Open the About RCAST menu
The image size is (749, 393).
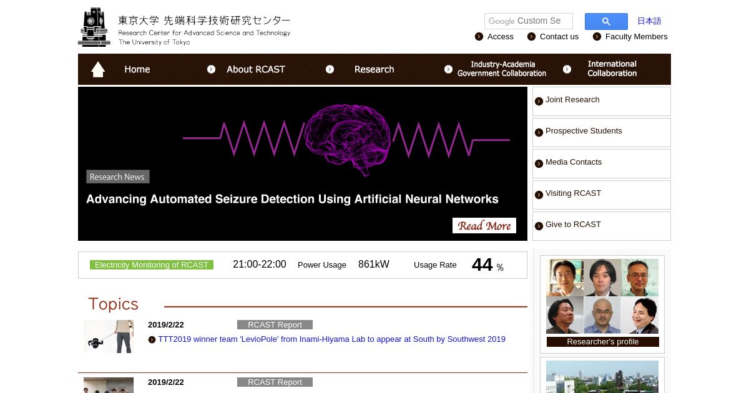(256, 69)
